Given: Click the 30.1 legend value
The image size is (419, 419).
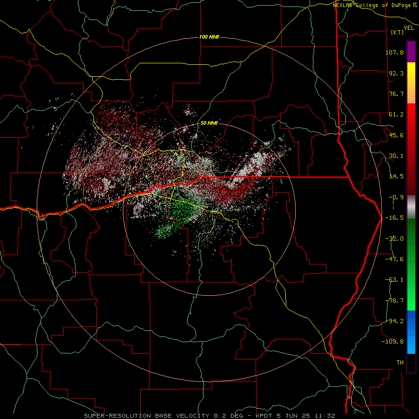Looking at the screenshot, I should click(x=396, y=156).
